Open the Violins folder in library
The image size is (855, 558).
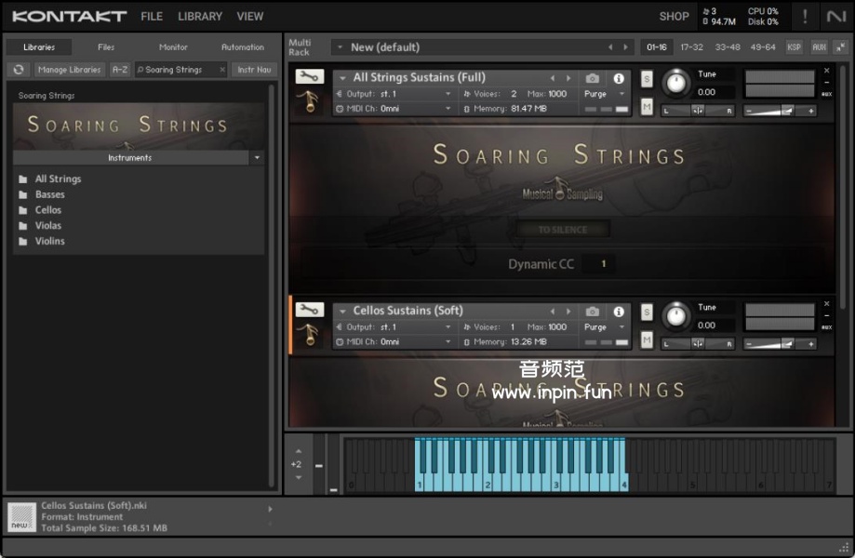pyautogui.click(x=50, y=241)
